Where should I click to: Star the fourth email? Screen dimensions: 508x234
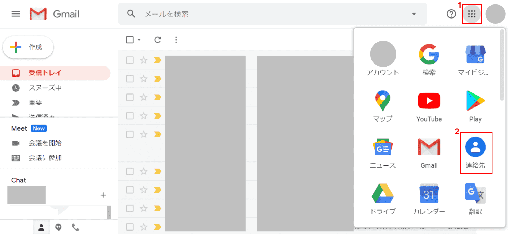144,116
